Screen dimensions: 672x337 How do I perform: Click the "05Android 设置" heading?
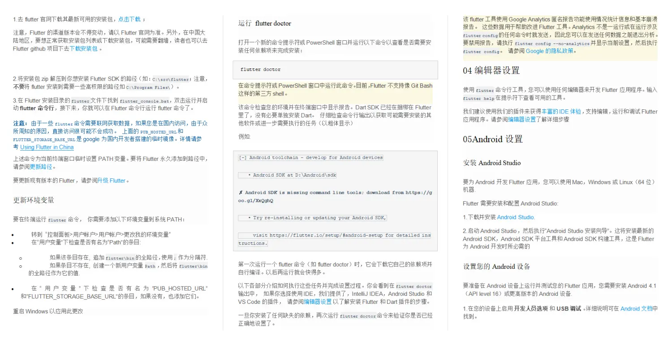tap(492, 139)
